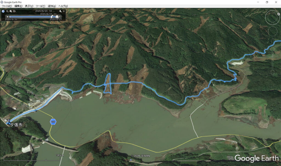281x166 pixels.
Task: Click the time slider end thumb
Action: click(57, 16)
